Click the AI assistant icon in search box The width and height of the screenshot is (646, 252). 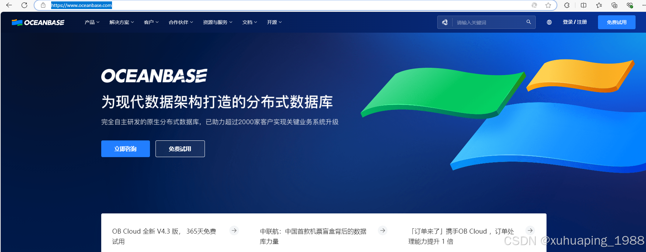click(445, 22)
